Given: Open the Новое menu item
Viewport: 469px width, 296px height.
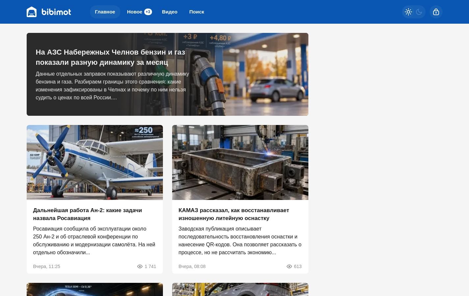Looking at the screenshot, I should pyautogui.click(x=135, y=12).
